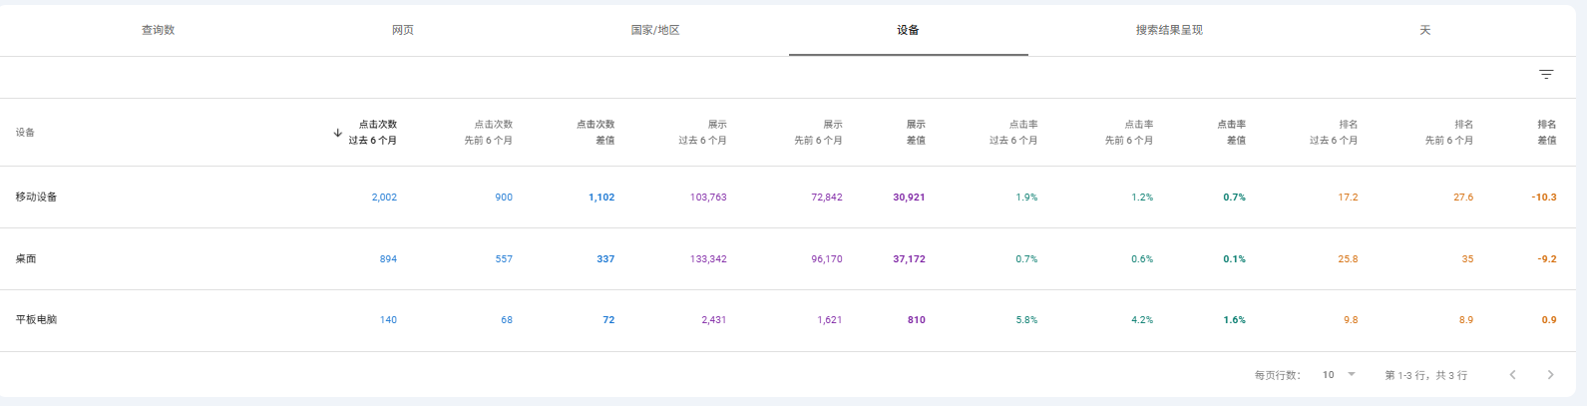Sort by 排名 先前 6 个月 header
The height and width of the screenshot is (406, 1587).
1449,133
